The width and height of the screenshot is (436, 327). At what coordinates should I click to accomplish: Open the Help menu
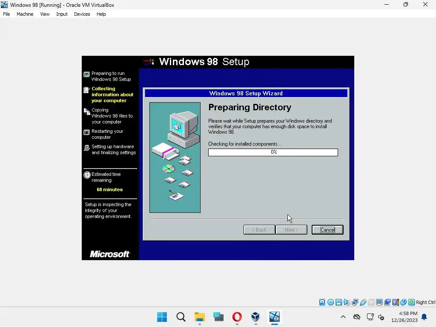[x=101, y=14]
